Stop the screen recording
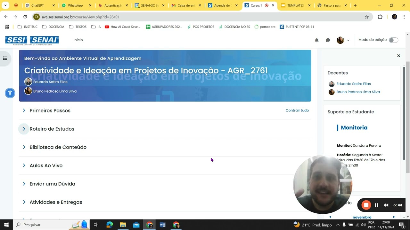This screenshot has width=410, height=230. point(366,205)
